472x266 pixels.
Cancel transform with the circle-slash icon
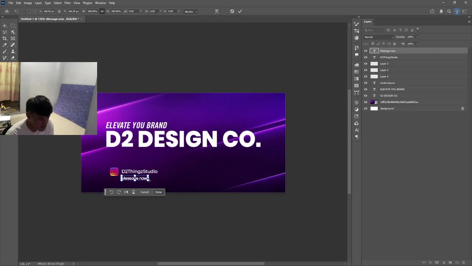point(232,11)
